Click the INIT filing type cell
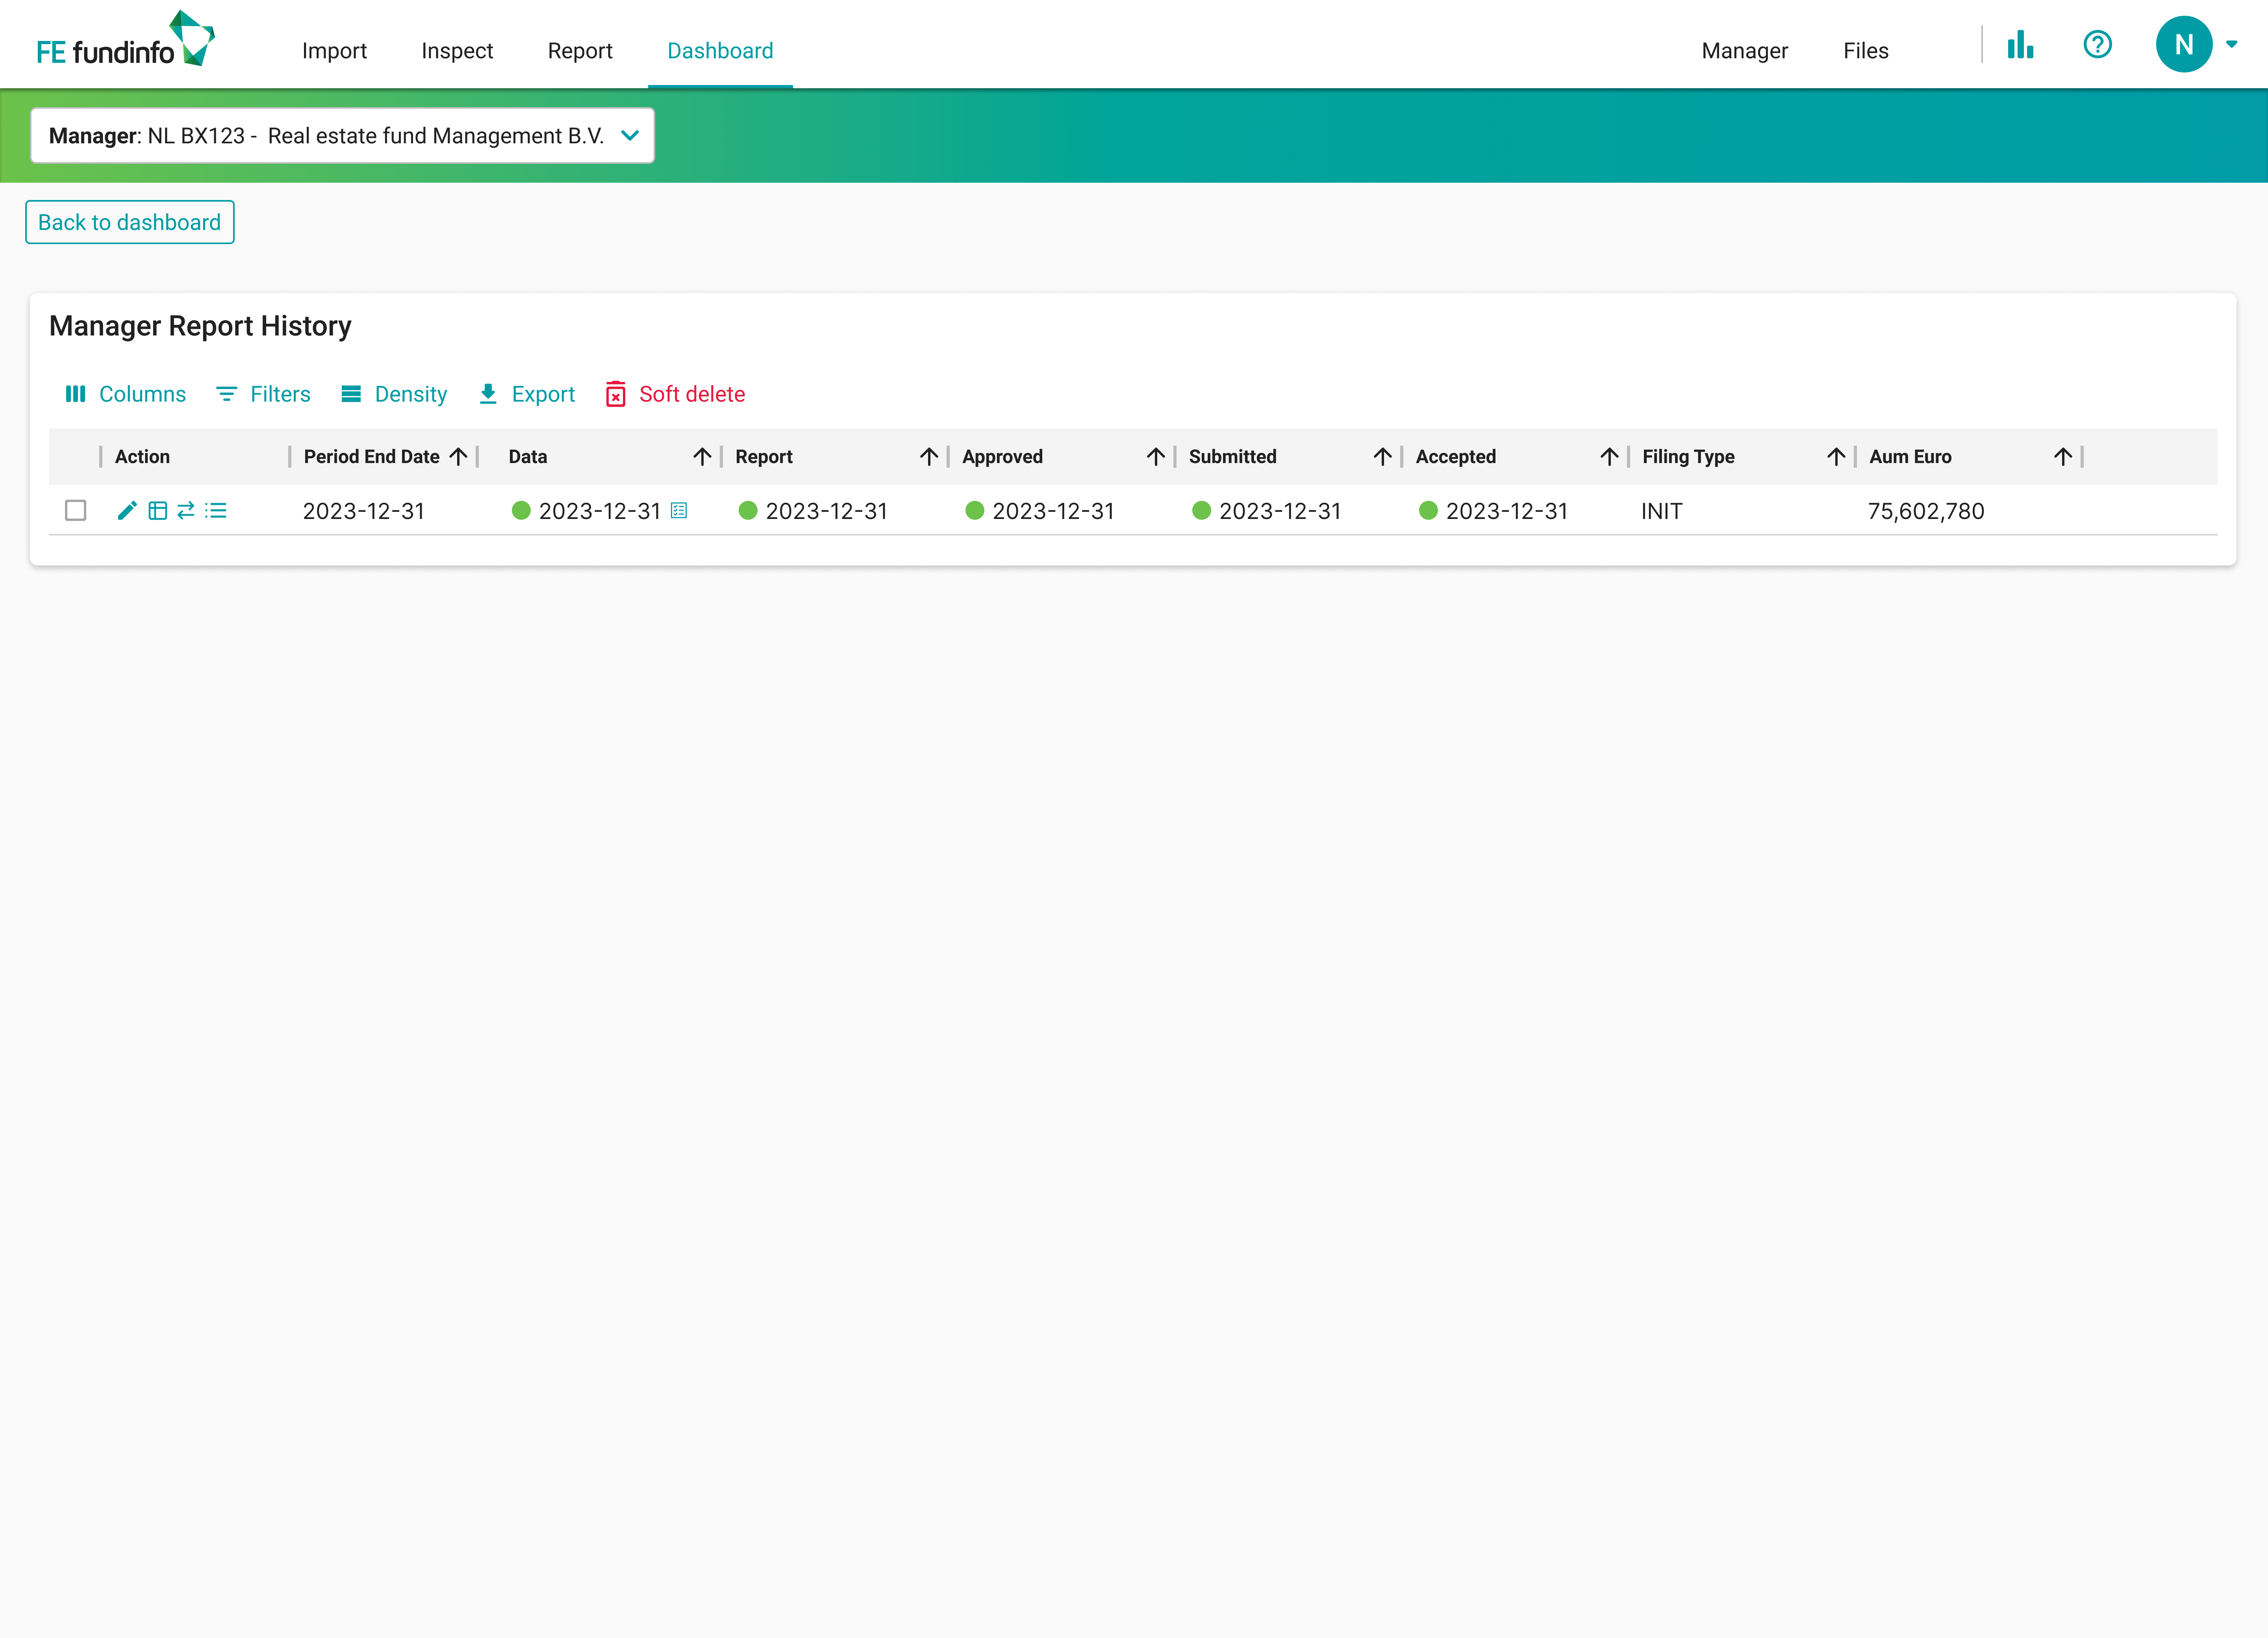The width and height of the screenshot is (2268, 1638). coord(1662,511)
